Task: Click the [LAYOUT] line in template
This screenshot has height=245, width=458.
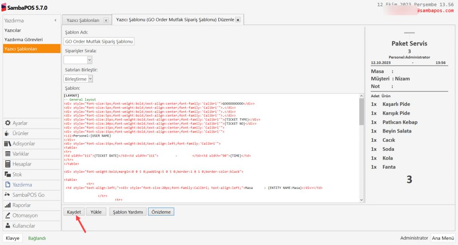Action: click(71, 96)
